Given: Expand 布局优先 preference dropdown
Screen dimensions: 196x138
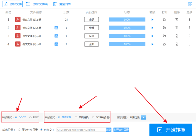Looking at the screenshot, I should (144, 117).
